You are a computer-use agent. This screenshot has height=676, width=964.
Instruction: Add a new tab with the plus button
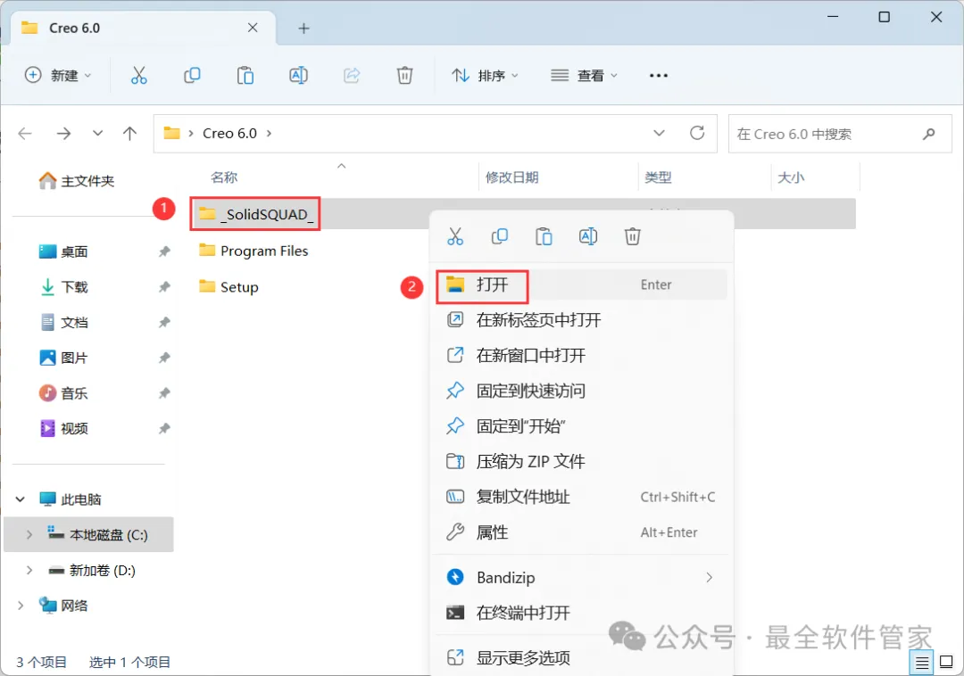pos(303,29)
